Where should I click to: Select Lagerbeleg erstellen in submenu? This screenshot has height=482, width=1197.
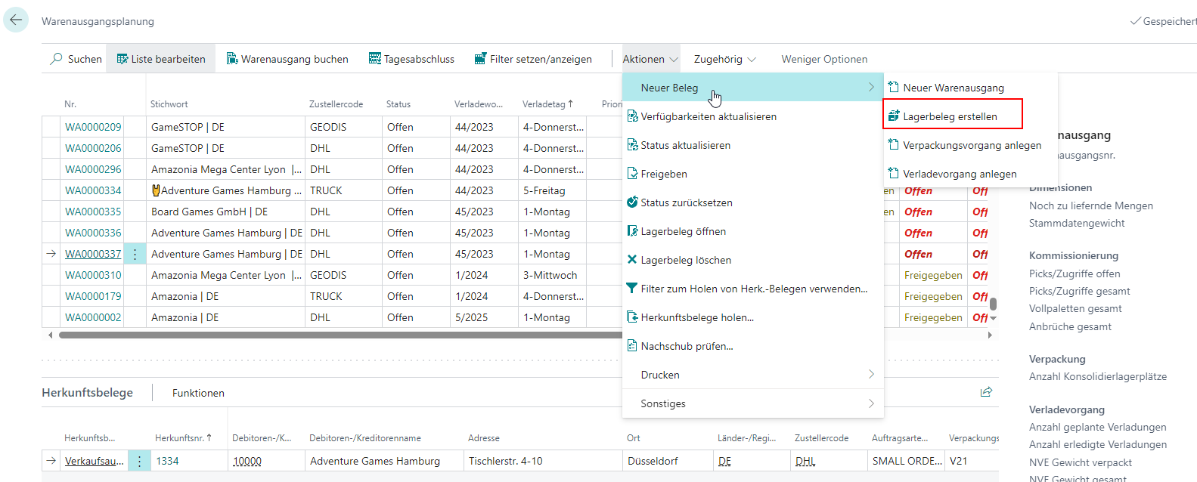tap(950, 116)
